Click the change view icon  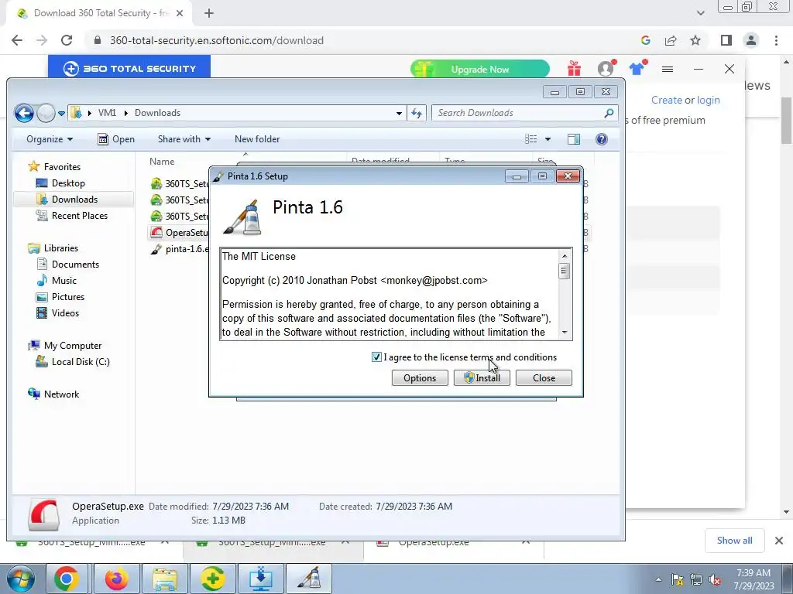[531, 139]
